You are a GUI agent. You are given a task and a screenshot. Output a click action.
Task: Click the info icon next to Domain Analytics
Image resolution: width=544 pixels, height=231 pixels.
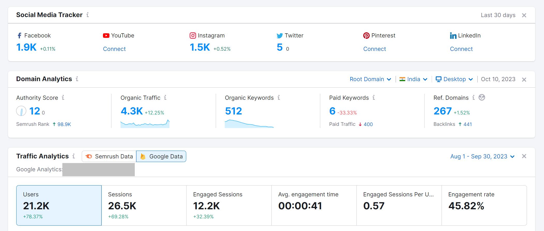pyautogui.click(x=77, y=79)
